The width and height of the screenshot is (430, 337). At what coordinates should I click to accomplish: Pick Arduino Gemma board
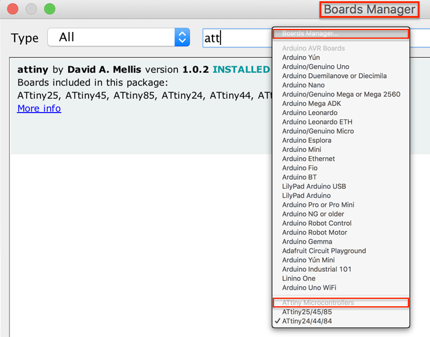click(341, 242)
